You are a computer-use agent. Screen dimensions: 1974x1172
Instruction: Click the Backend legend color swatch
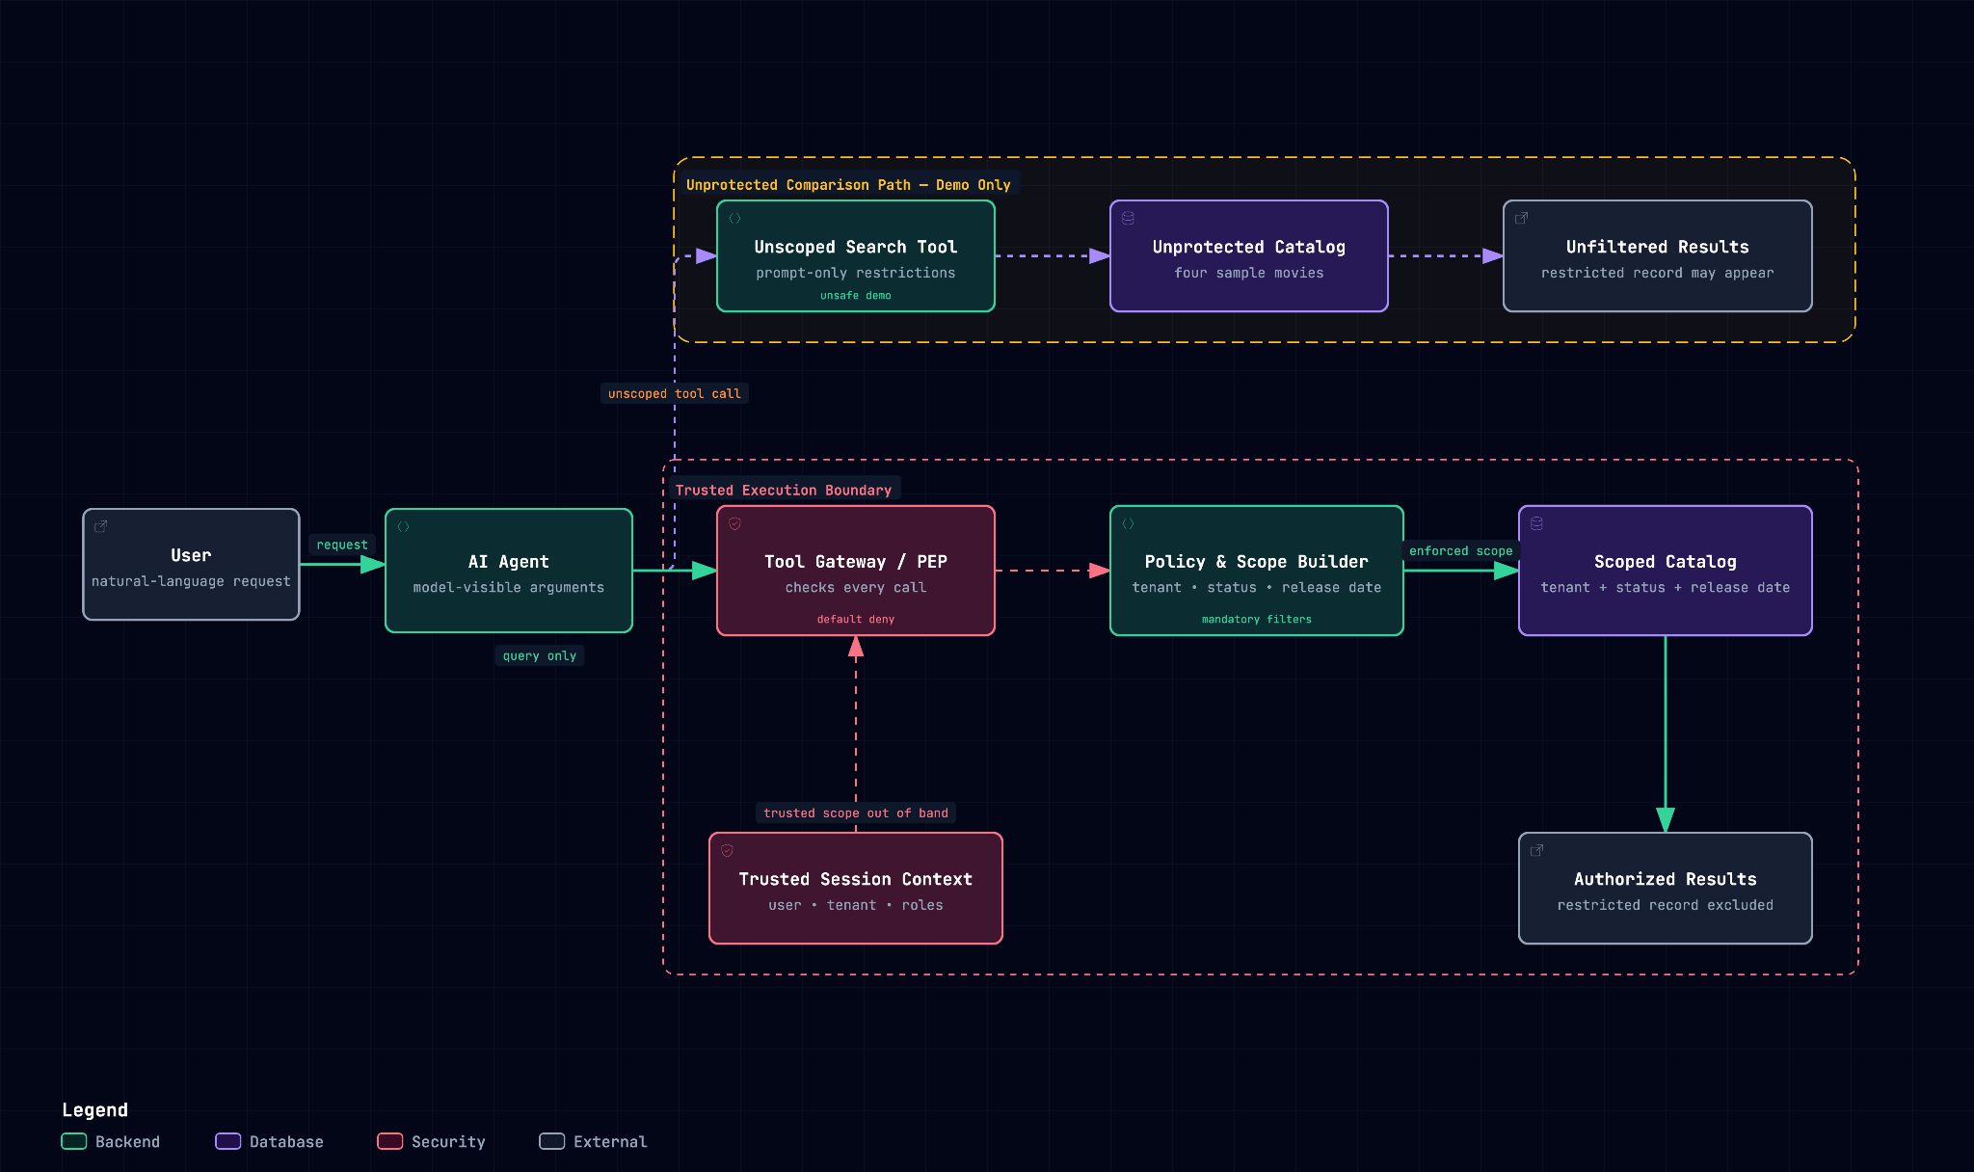point(74,1141)
